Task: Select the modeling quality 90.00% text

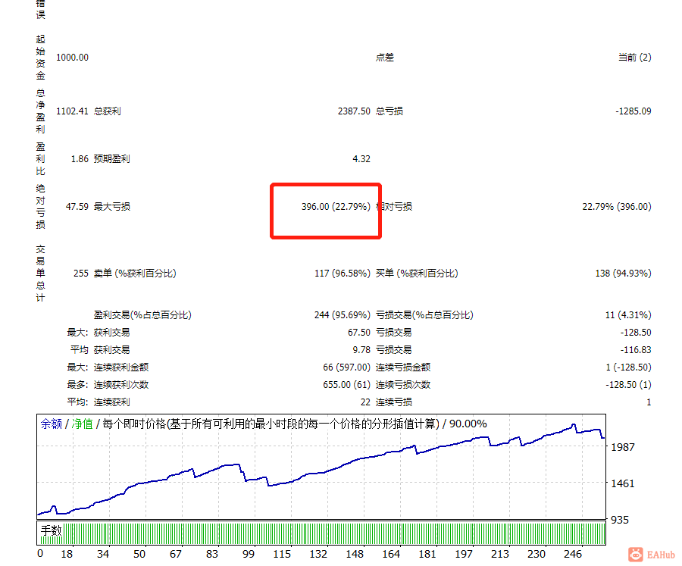Action: click(x=468, y=424)
